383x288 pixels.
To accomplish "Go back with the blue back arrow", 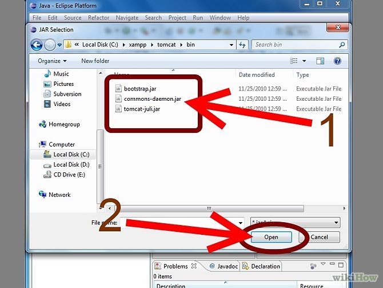I will click(x=37, y=45).
